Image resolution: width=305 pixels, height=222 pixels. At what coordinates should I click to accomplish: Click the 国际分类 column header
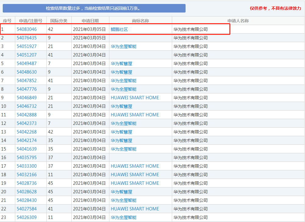coord(59,21)
